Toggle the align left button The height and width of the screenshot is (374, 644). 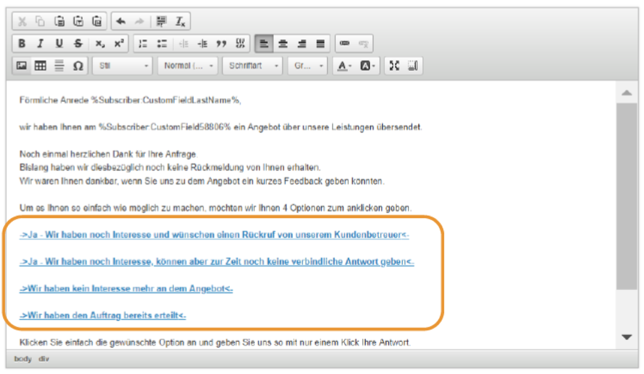[x=264, y=44]
